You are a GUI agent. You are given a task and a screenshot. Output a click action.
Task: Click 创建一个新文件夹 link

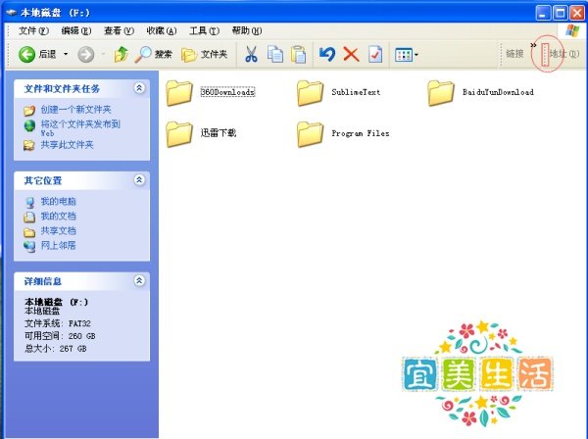coord(75,110)
